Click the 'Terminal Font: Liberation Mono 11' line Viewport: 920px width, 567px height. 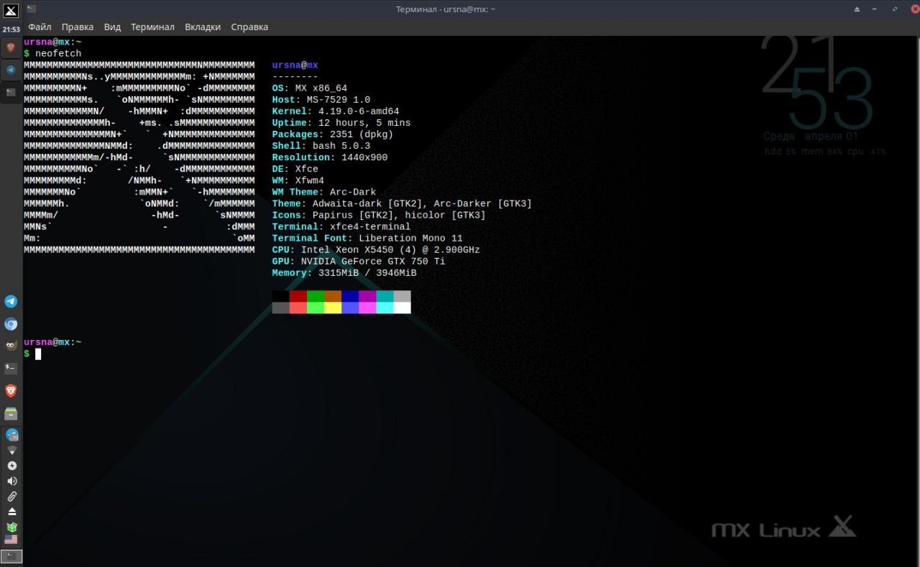pos(367,237)
